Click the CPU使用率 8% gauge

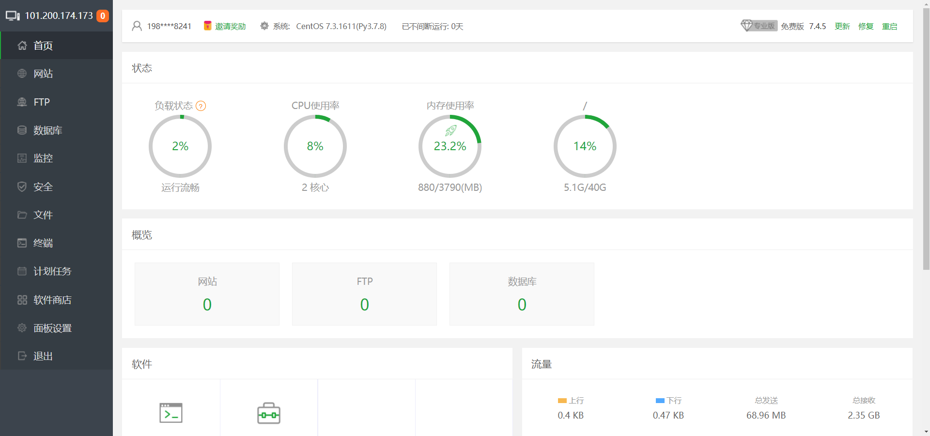click(x=315, y=146)
